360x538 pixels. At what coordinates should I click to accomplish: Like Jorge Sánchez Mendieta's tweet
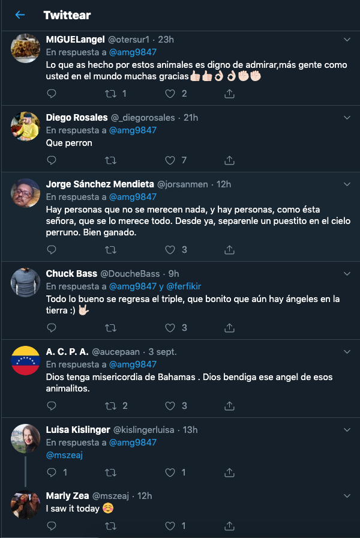pos(170,250)
